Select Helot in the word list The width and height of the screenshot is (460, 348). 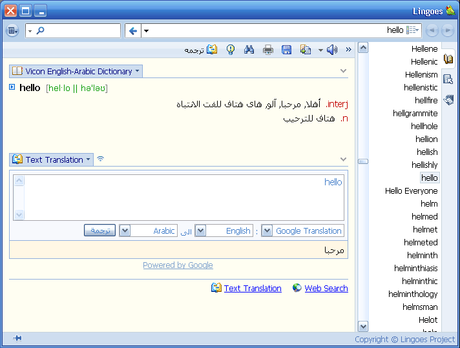(x=428, y=320)
